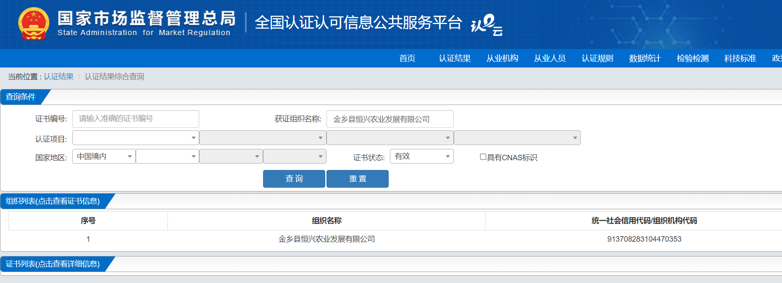Click the 组织名称 column header
This screenshot has width=782, height=283.
click(327, 221)
